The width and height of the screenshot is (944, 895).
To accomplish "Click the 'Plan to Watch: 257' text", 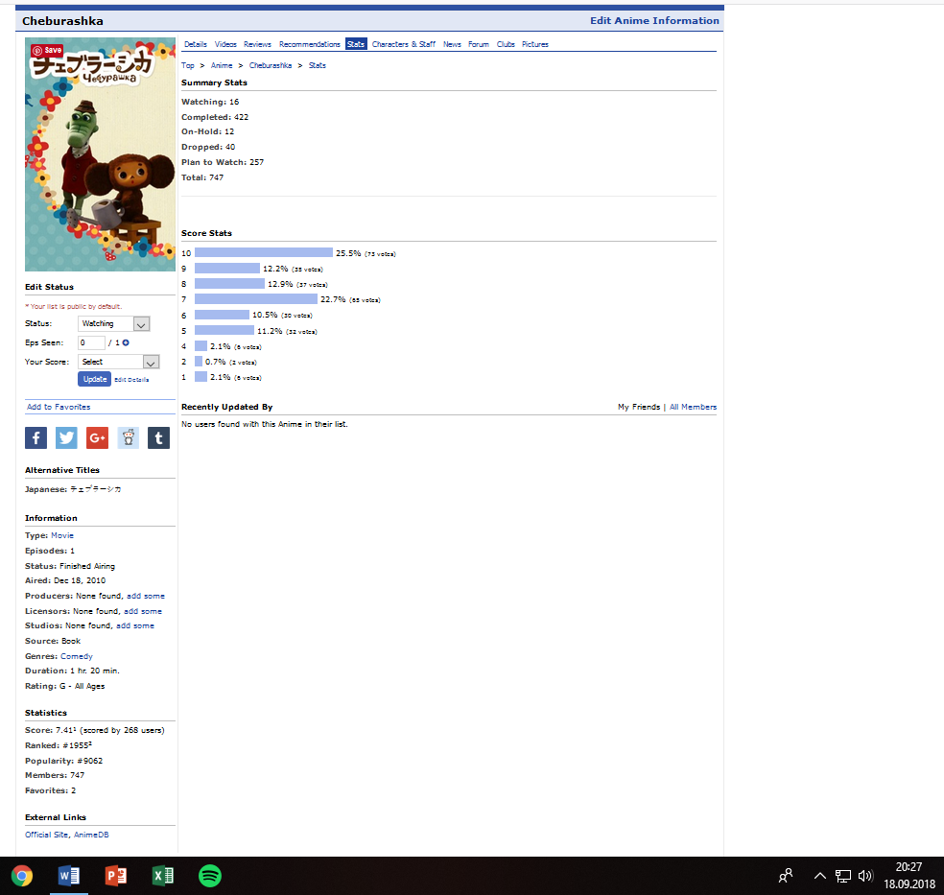I will tap(223, 162).
